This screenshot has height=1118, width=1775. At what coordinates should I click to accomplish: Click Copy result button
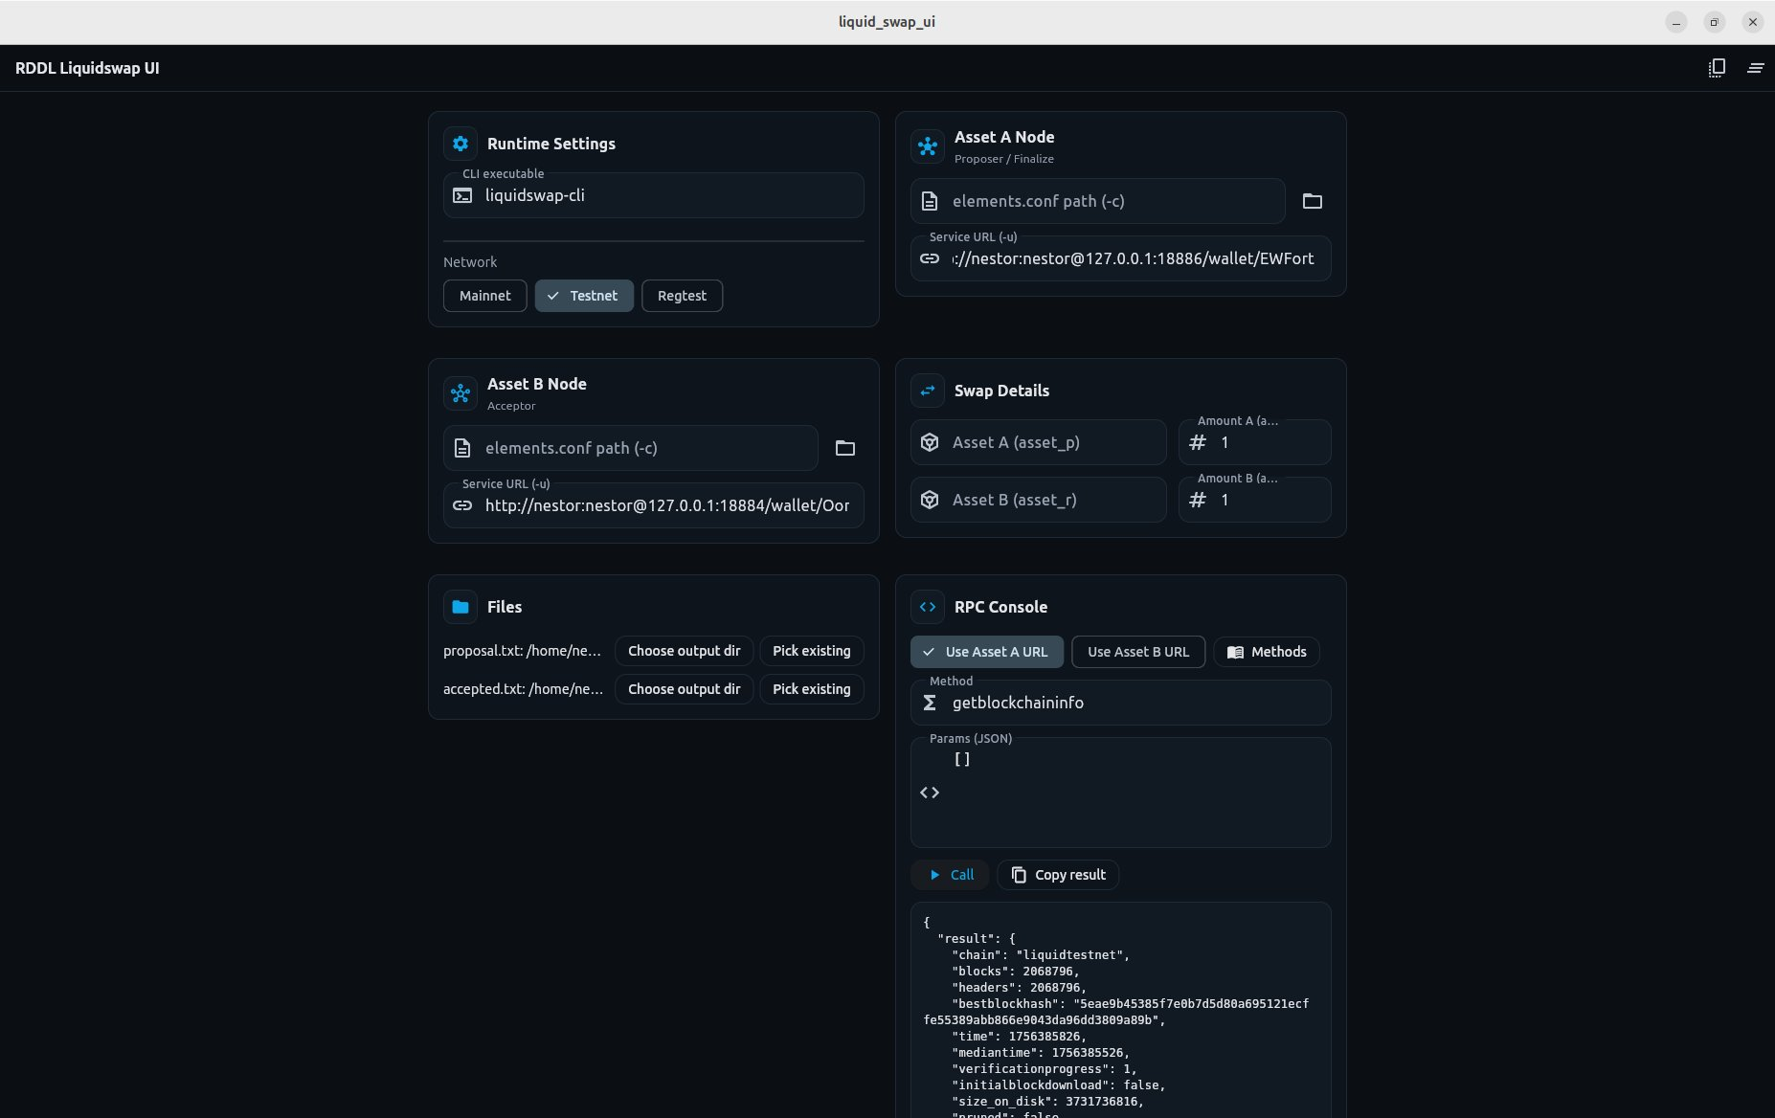click(x=1058, y=875)
